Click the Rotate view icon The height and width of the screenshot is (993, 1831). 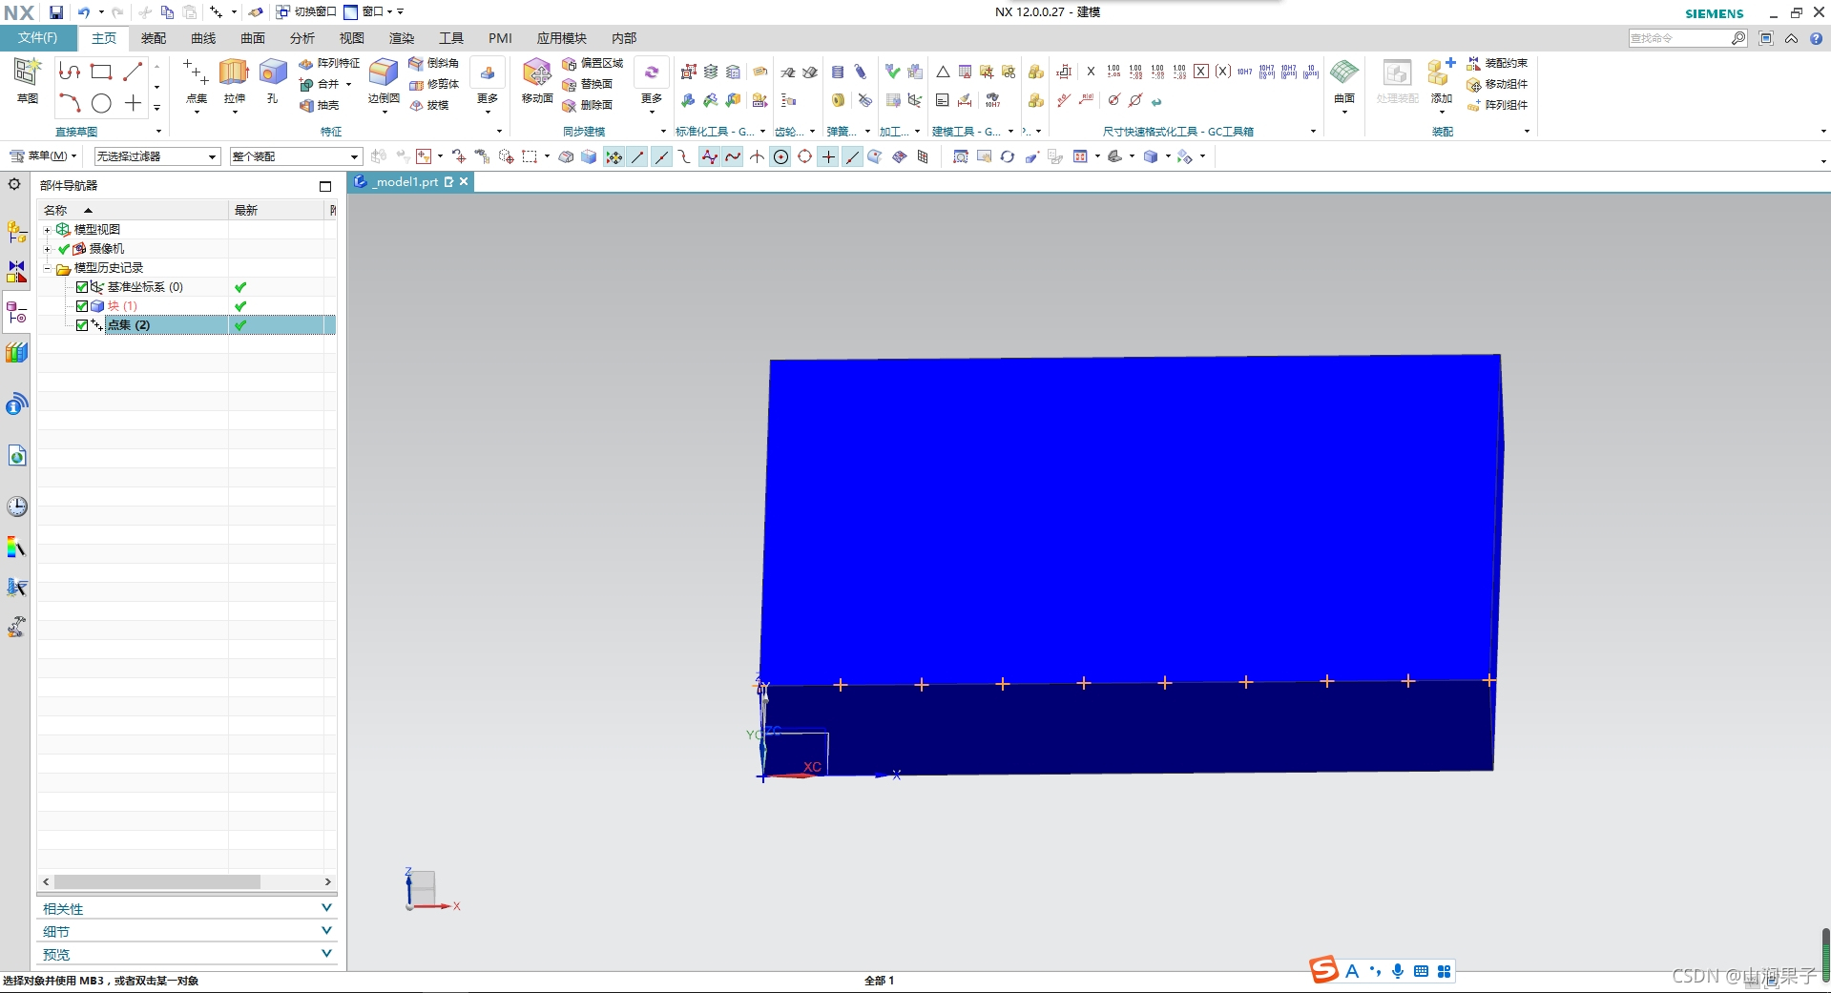[1008, 156]
